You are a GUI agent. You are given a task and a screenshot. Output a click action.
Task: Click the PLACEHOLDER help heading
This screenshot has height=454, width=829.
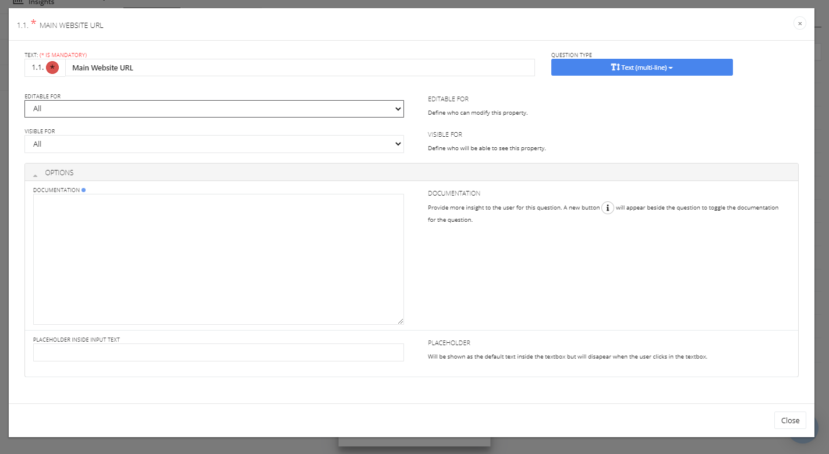449,343
